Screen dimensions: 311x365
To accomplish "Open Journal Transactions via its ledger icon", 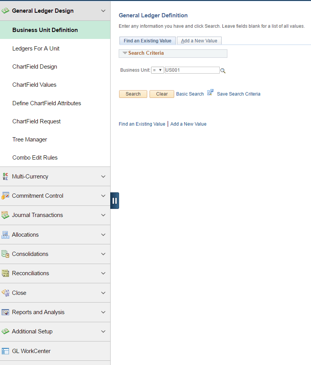I will (5, 215).
